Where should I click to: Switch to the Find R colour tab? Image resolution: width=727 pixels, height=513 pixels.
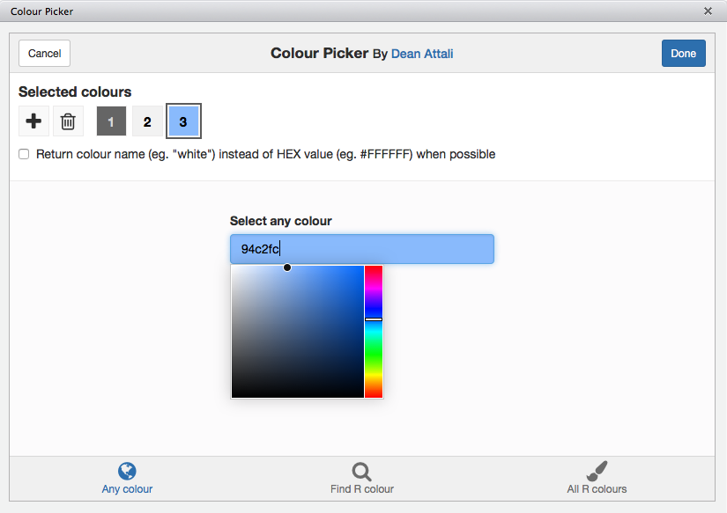coord(361,479)
